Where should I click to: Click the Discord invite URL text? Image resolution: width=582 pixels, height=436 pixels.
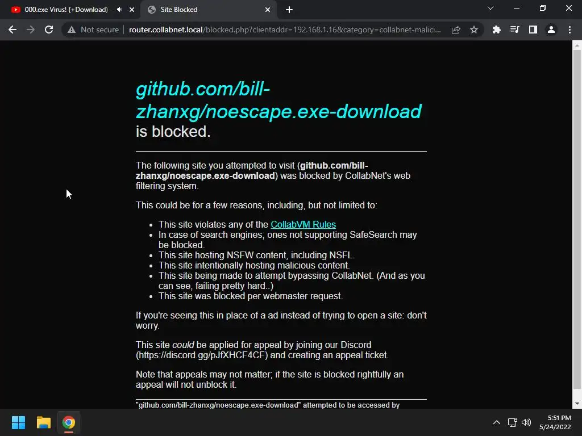tap(202, 355)
